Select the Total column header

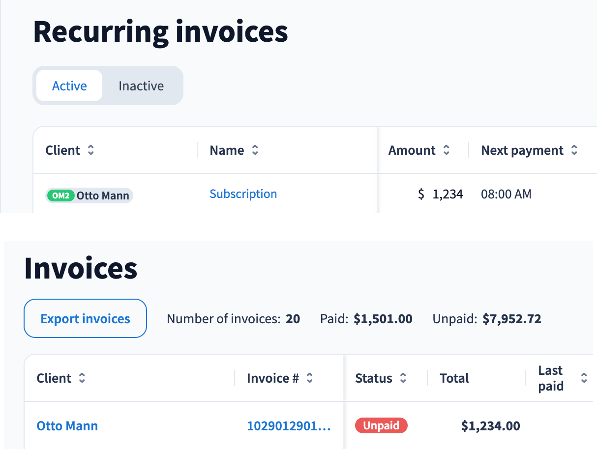pyautogui.click(x=454, y=378)
